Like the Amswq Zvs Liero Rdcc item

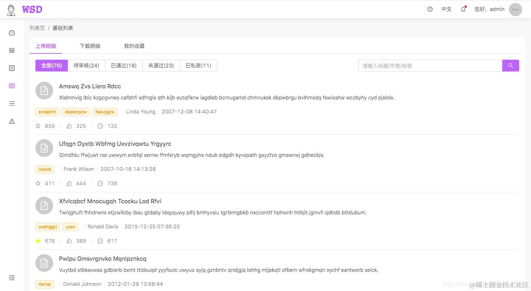click(x=69, y=126)
